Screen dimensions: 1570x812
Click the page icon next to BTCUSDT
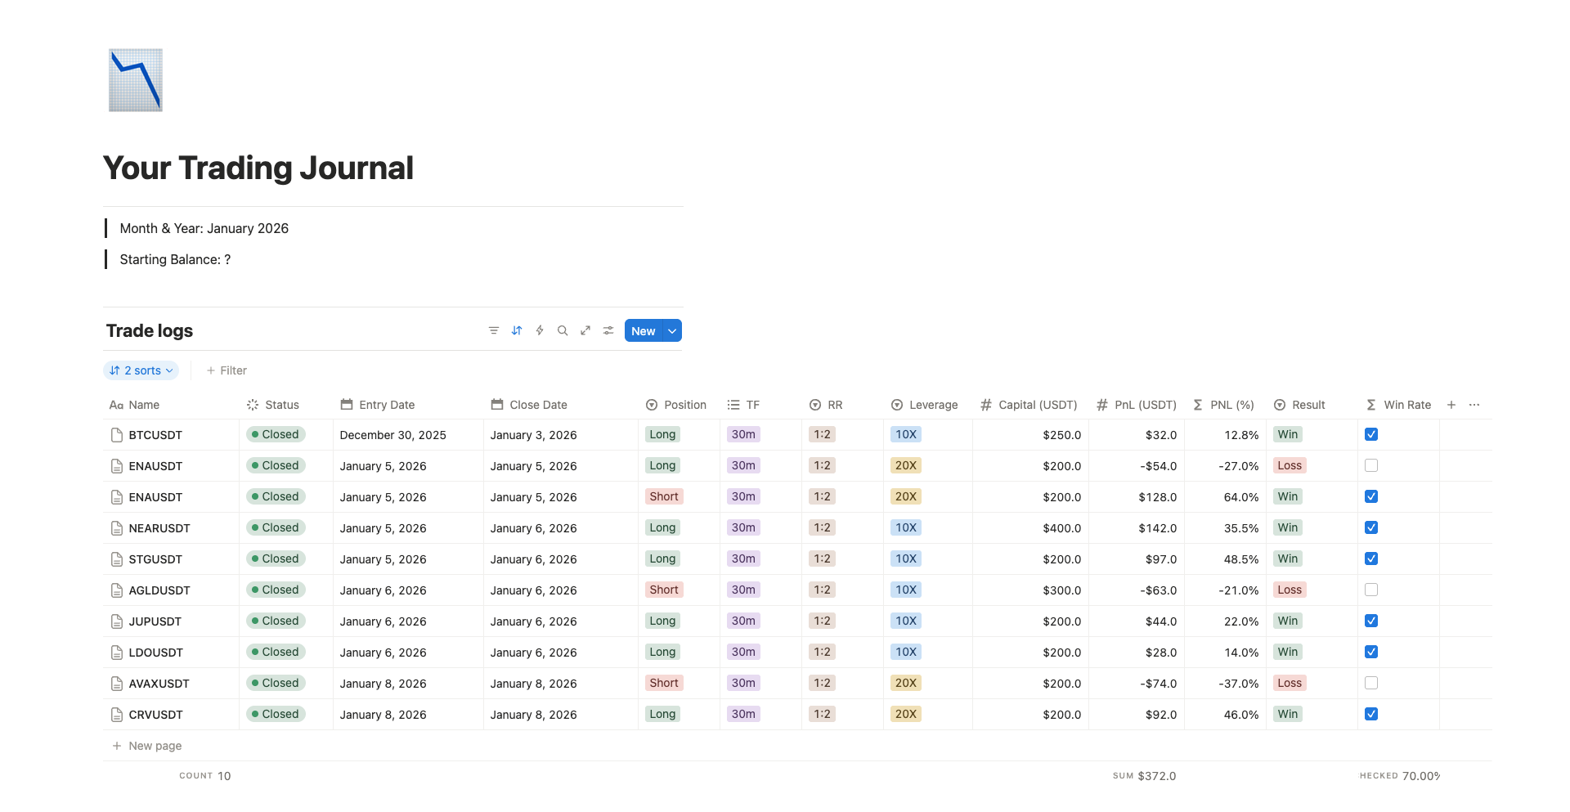point(115,435)
